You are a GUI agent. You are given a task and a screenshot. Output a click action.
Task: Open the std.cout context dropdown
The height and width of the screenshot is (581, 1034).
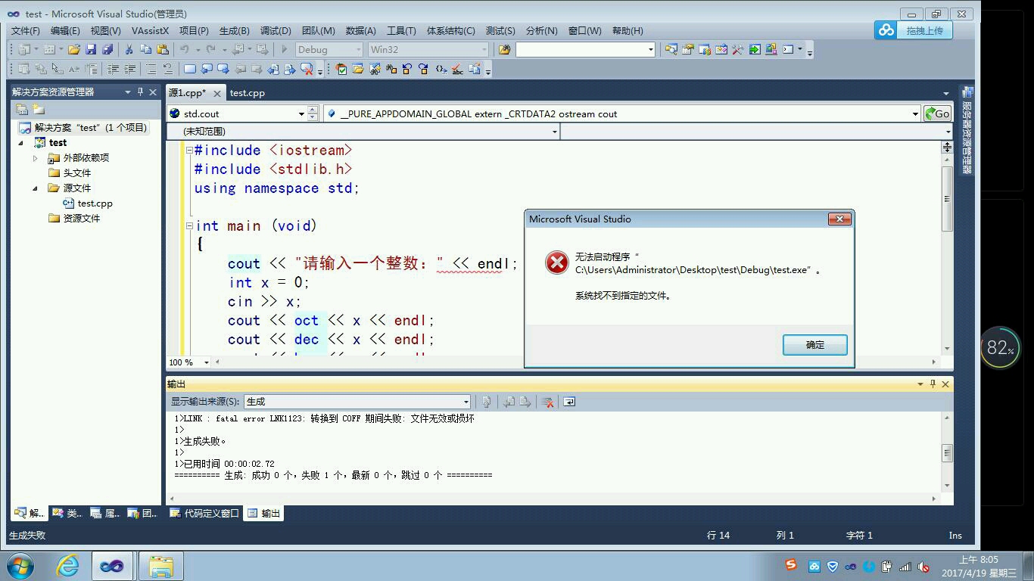(301, 113)
